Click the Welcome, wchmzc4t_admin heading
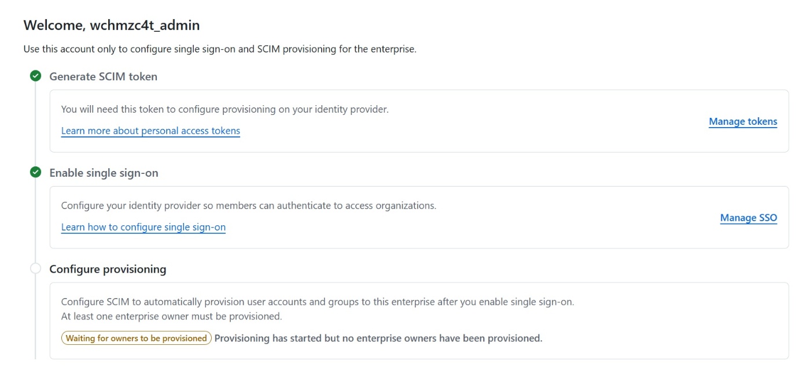810x372 pixels. pos(112,25)
